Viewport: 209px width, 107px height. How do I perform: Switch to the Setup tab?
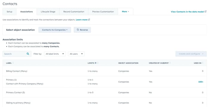point(10,12)
